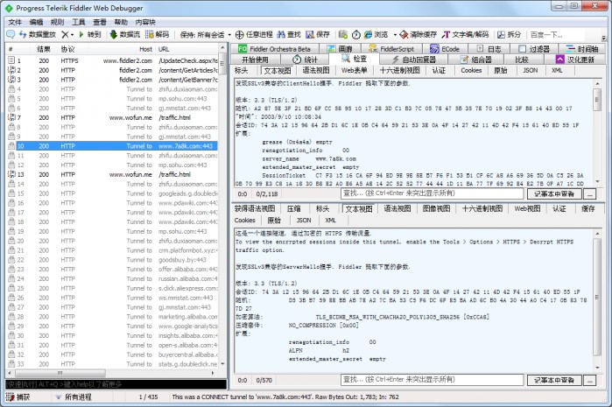Click the 解码 (Decode) toolbar button

[158, 34]
